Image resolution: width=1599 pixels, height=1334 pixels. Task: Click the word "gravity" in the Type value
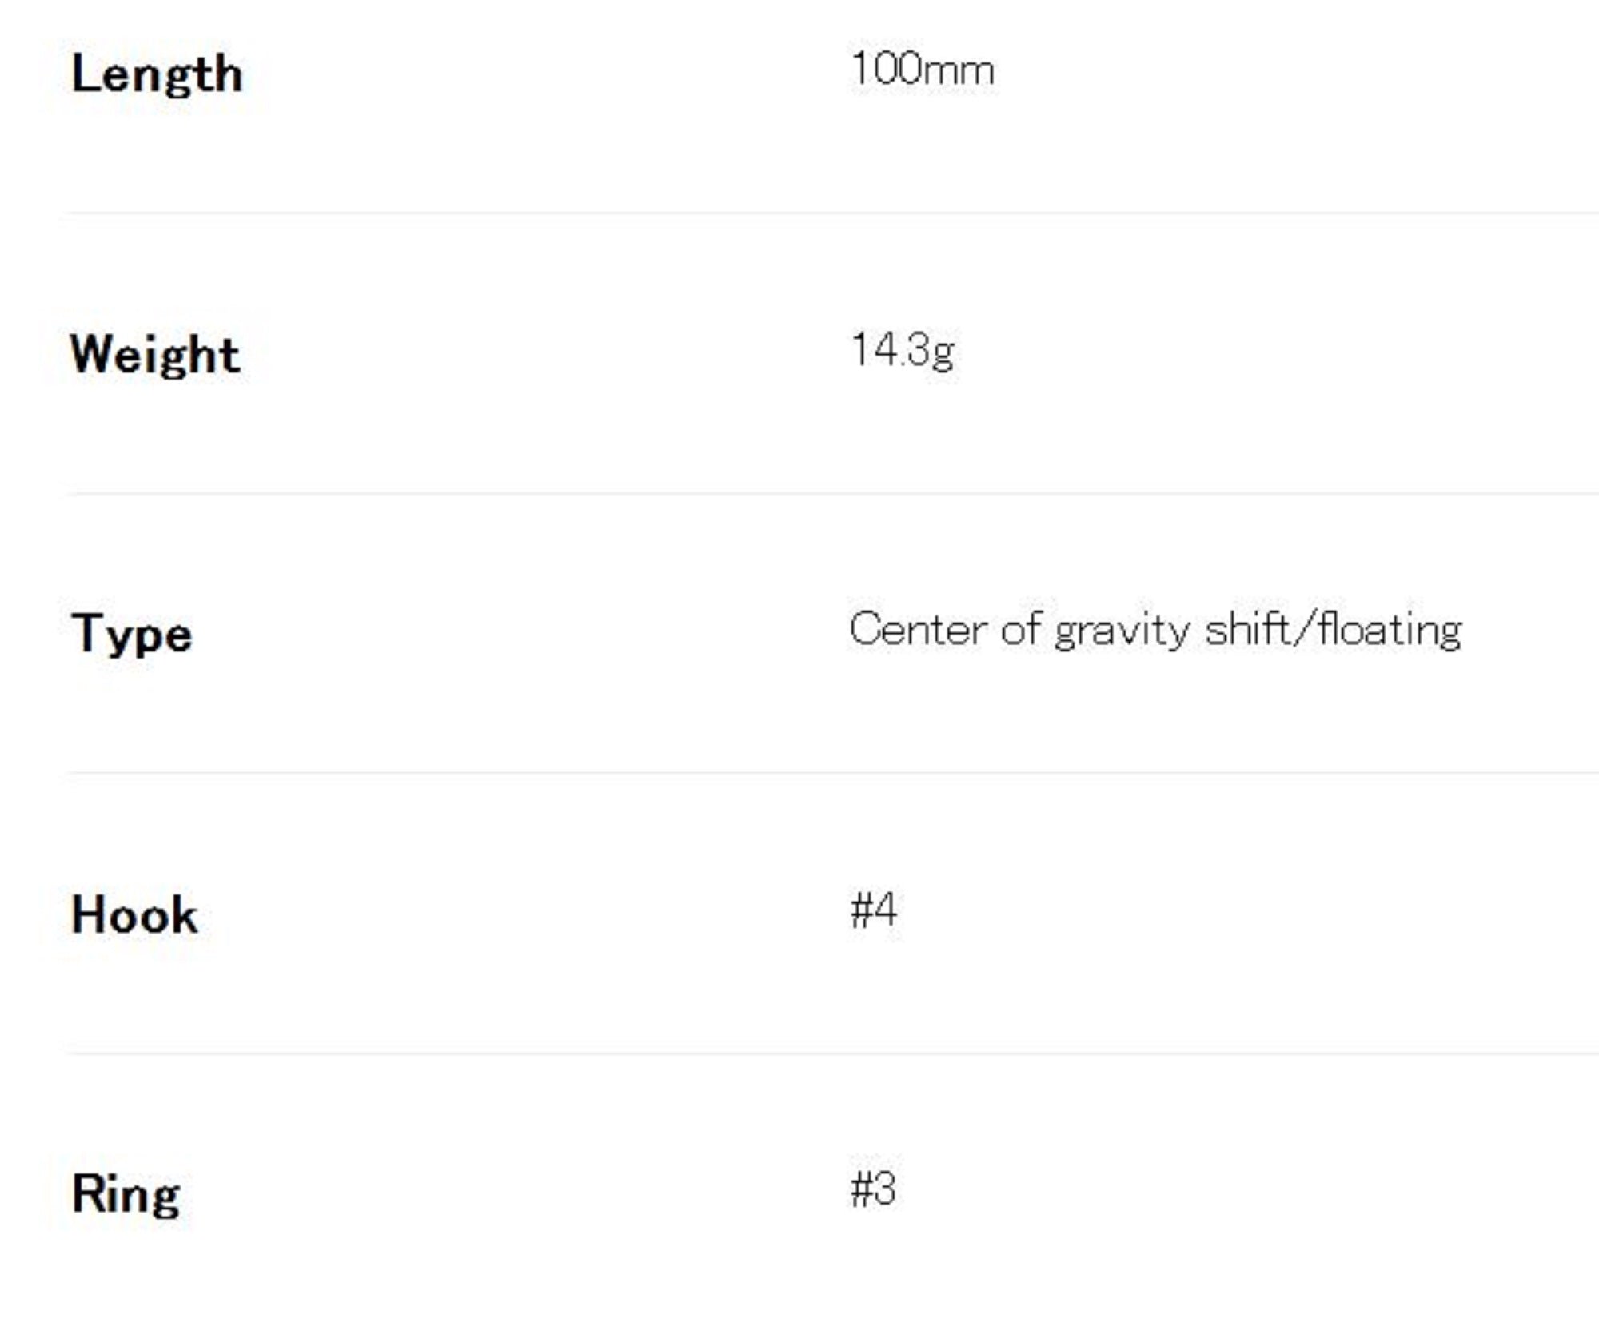tap(1122, 631)
